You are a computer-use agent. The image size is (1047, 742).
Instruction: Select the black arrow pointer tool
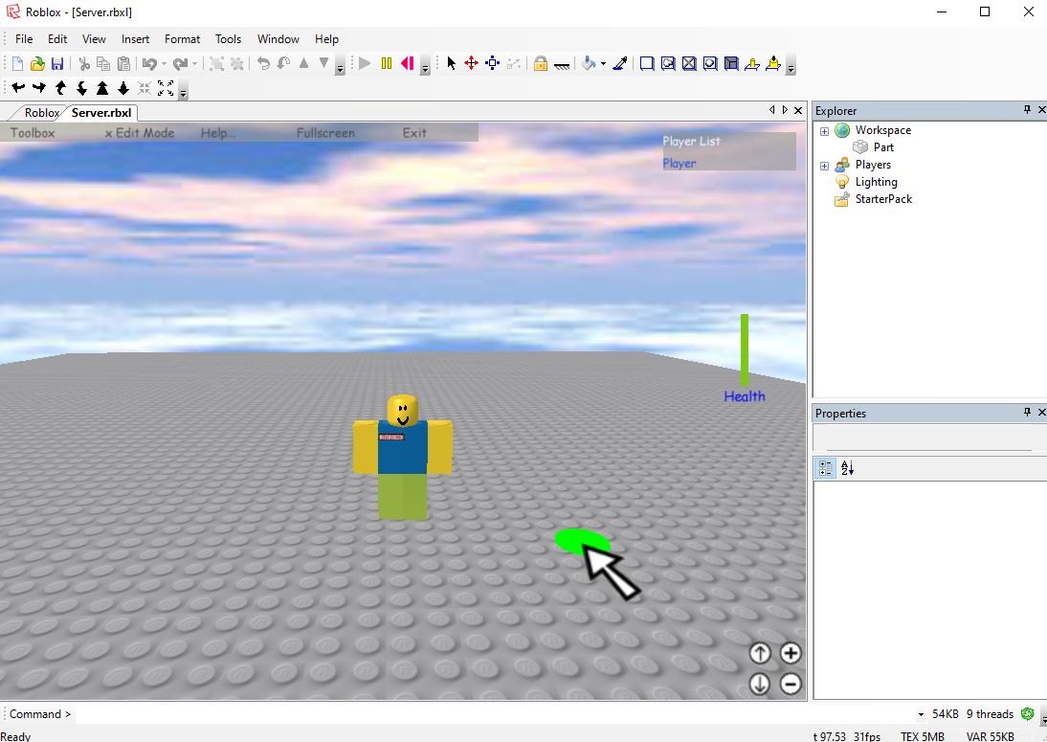coord(452,63)
